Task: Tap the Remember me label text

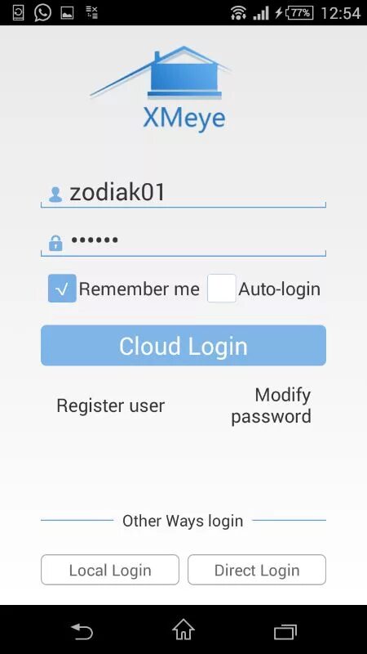Action: tap(139, 289)
